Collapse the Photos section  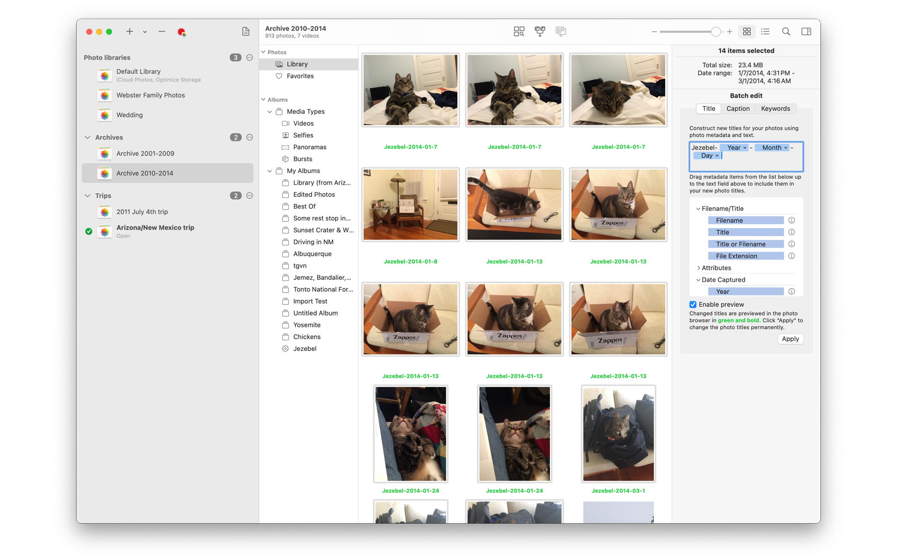[x=263, y=52]
